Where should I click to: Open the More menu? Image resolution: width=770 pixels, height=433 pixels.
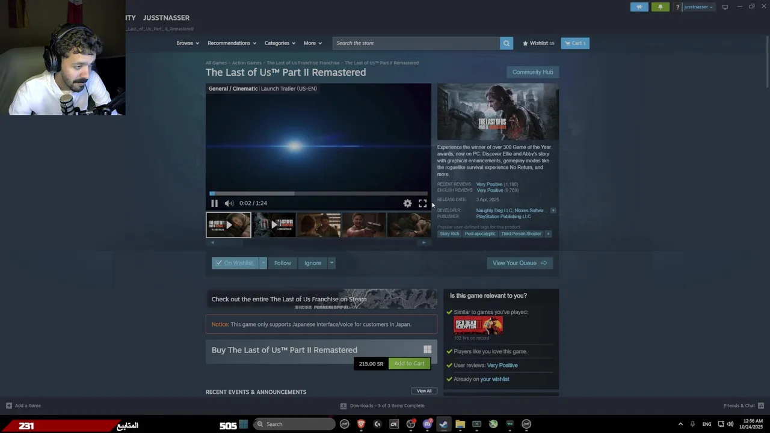click(x=312, y=43)
